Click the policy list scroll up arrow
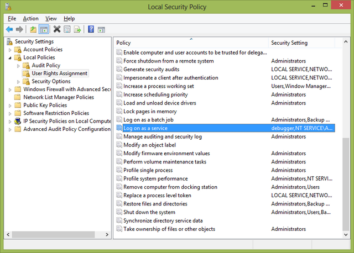 click(346, 41)
